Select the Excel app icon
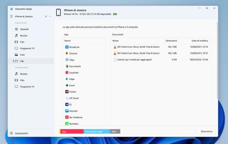 [x=67, y=85]
